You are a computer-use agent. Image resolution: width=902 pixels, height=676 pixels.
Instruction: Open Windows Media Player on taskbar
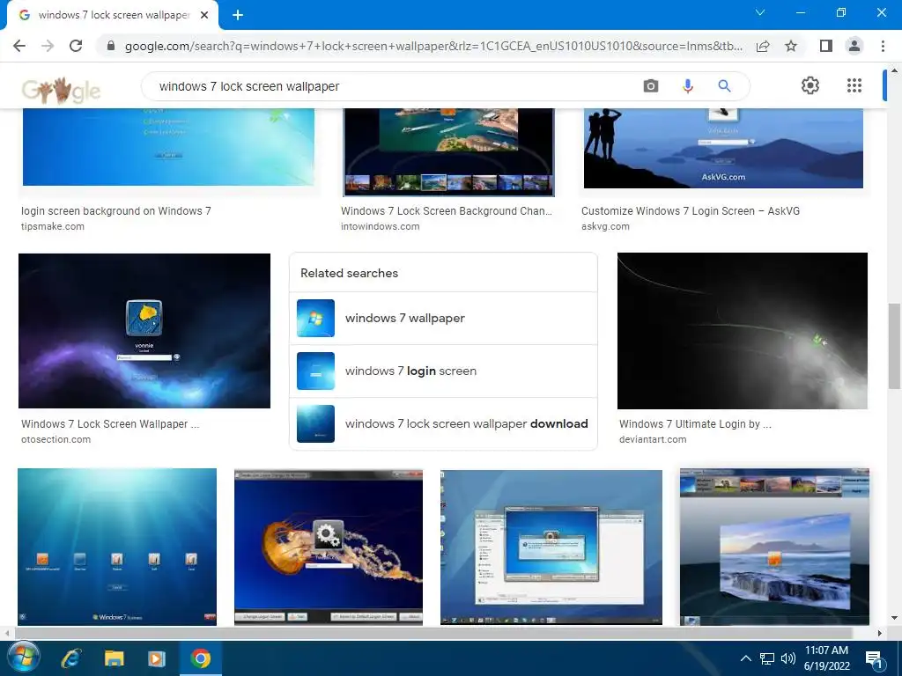point(157,658)
